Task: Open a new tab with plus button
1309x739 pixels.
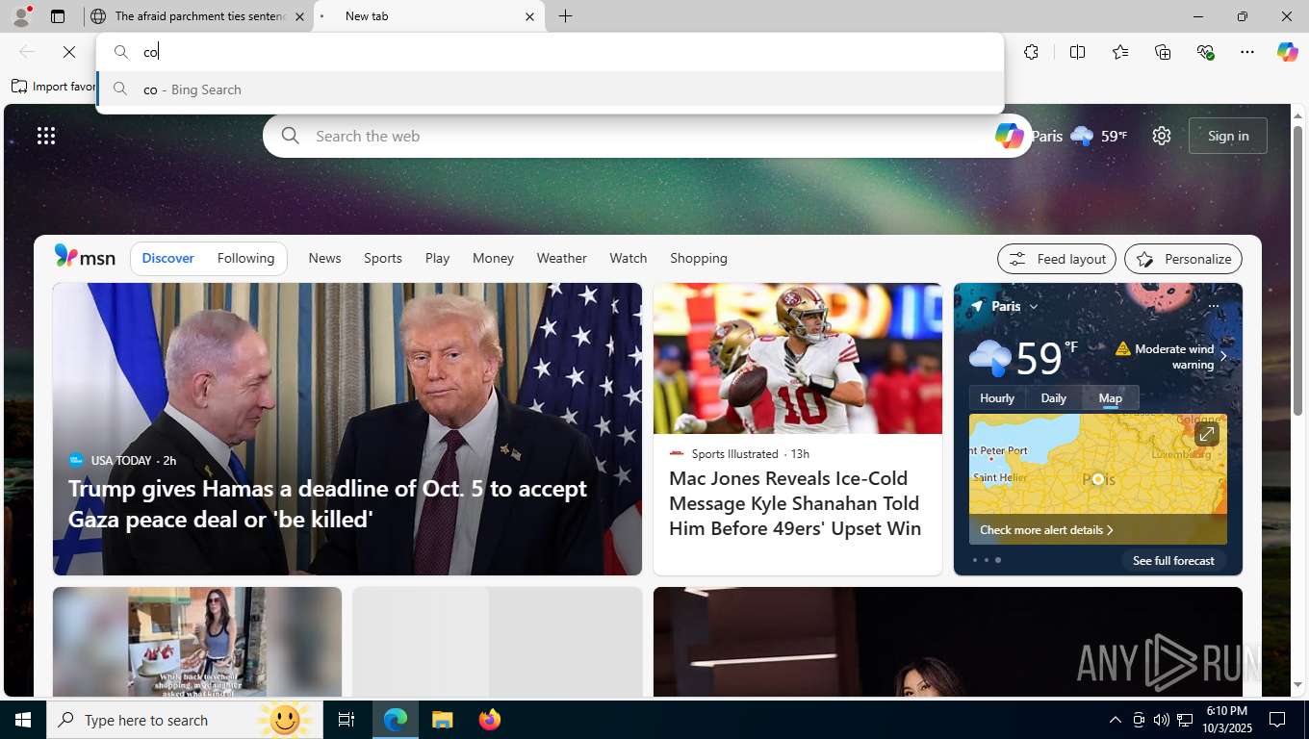Action: (566, 16)
